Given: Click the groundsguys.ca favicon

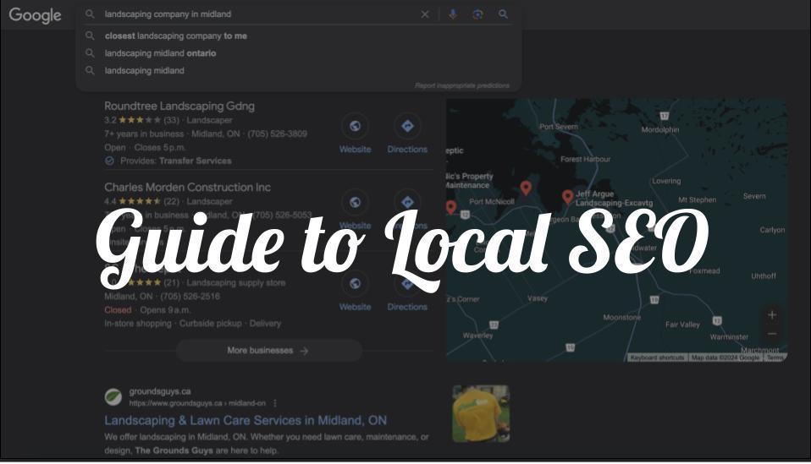Looking at the screenshot, I should click(113, 397).
